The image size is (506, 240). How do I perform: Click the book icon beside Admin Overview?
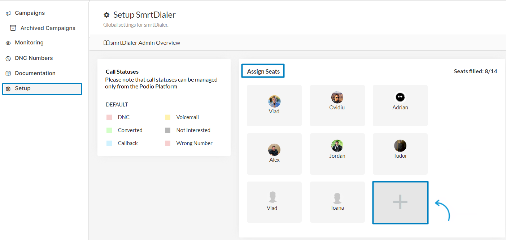point(106,43)
